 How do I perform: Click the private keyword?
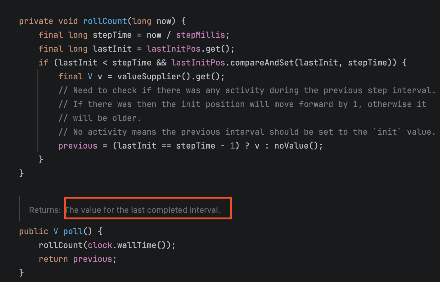click(36, 21)
